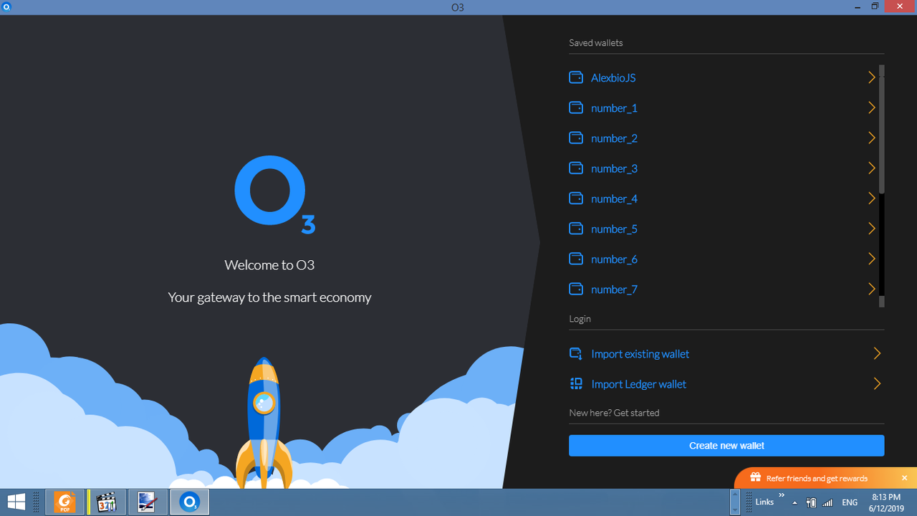
Task: Open the Windows Start button
Action: (x=16, y=502)
